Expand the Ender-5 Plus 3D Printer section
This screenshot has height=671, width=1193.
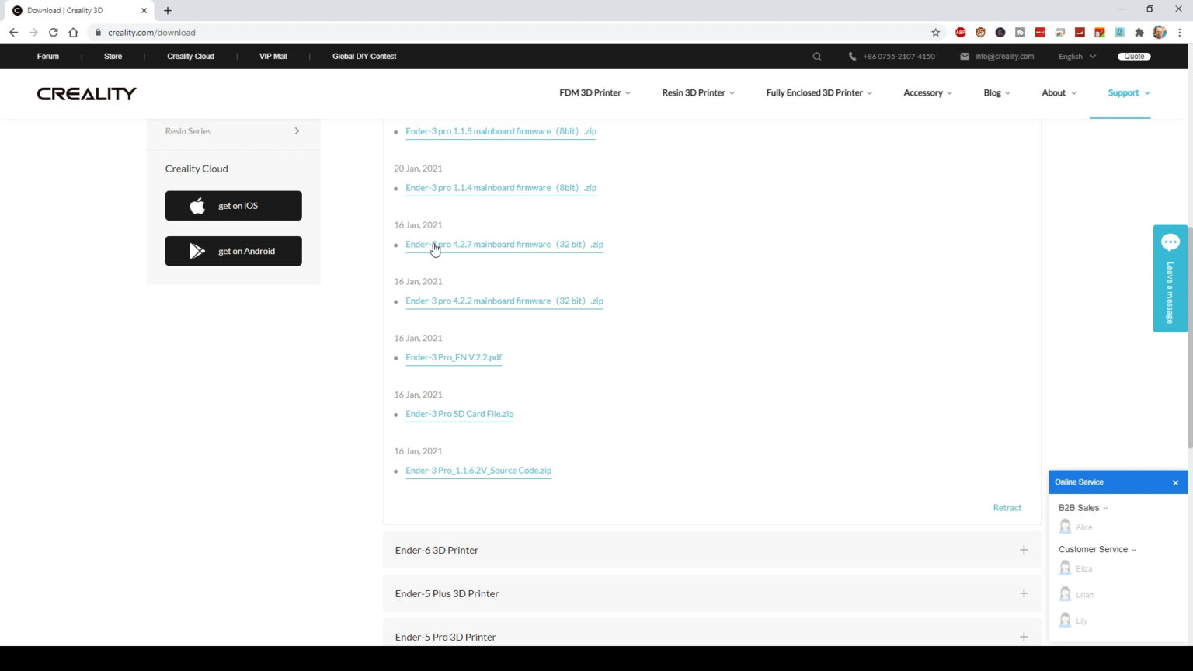coord(1023,593)
